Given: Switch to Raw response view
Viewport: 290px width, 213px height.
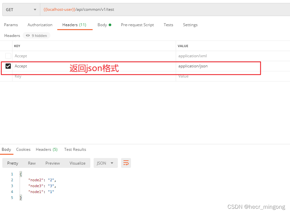Looking at the screenshot, I should point(32,163).
